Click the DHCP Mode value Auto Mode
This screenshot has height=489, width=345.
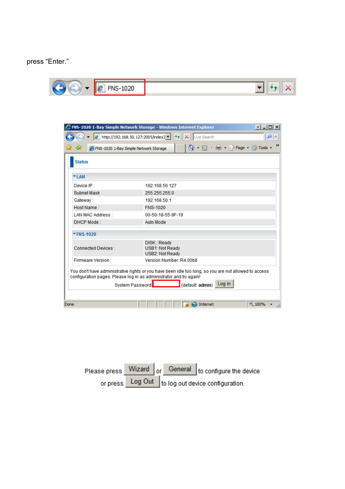[156, 222]
